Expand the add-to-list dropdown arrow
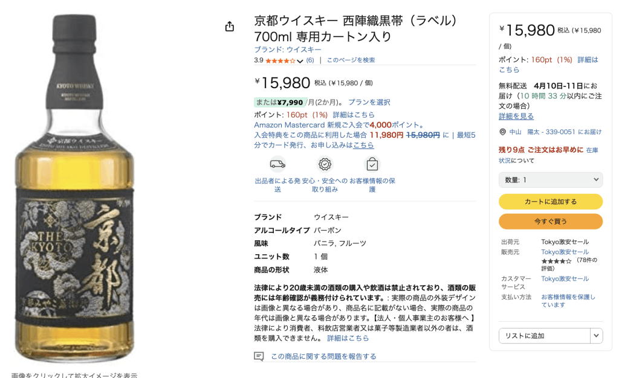619x378 pixels. pos(597,336)
